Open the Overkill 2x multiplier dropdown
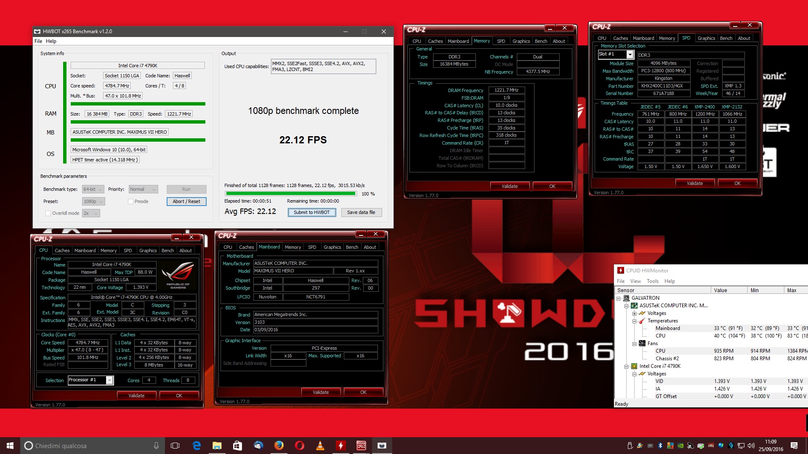Viewport: 808px width, 454px height. coord(91,213)
